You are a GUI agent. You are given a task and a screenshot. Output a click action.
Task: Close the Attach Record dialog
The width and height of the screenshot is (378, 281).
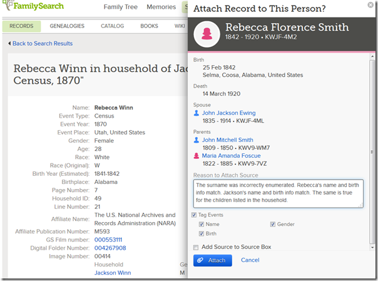[x=370, y=5]
